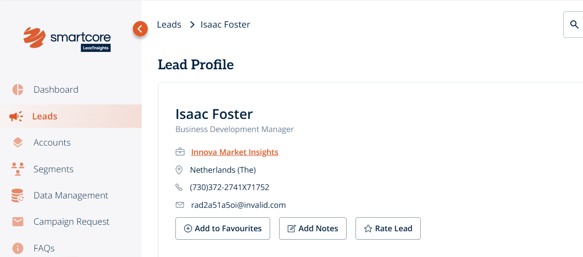Go back via Leads breadcrumb
Image resolution: width=583 pixels, height=257 pixels.
tap(169, 24)
